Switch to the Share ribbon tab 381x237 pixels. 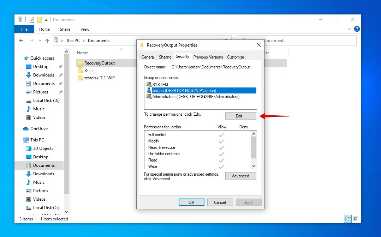(x=65, y=29)
